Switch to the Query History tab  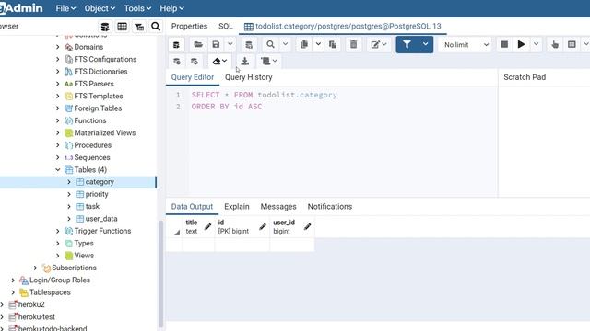tap(248, 77)
